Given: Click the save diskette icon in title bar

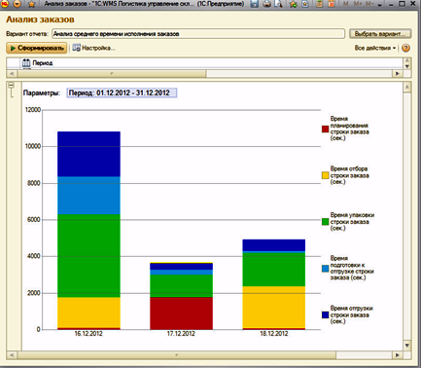Looking at the screenshot, I should (x=255, y=4).
